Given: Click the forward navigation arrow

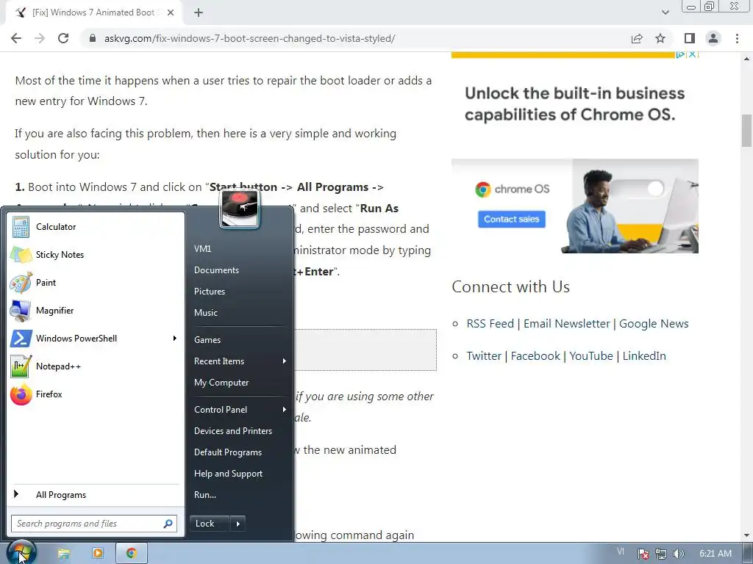Looking at the screenshot, I should point(40,38).
